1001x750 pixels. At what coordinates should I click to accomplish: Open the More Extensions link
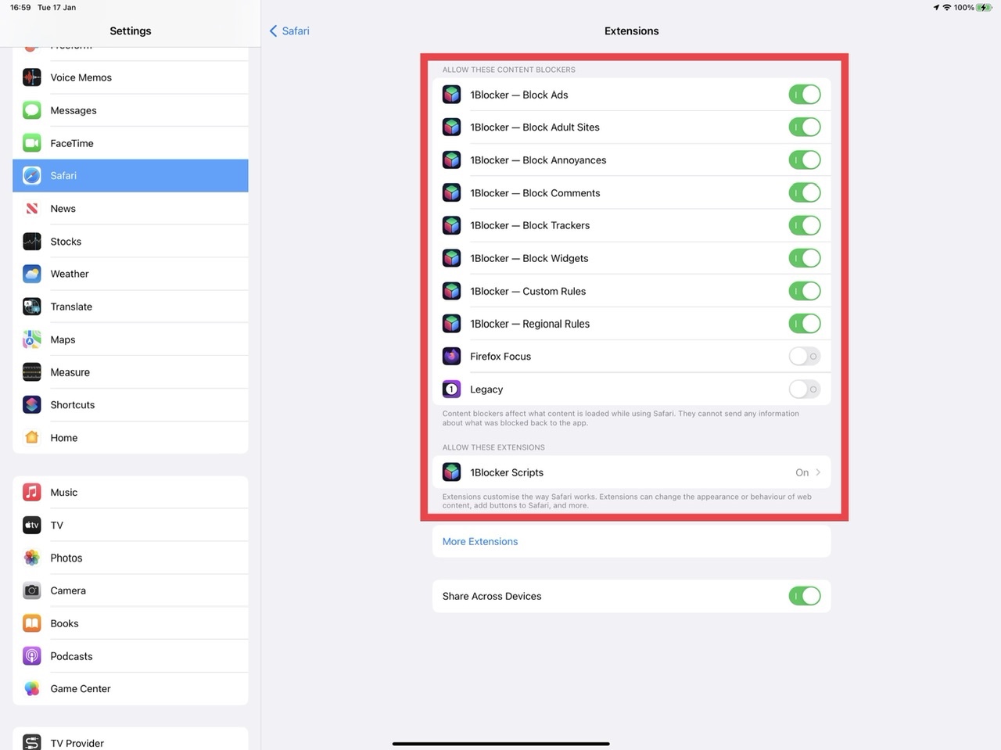480,541
